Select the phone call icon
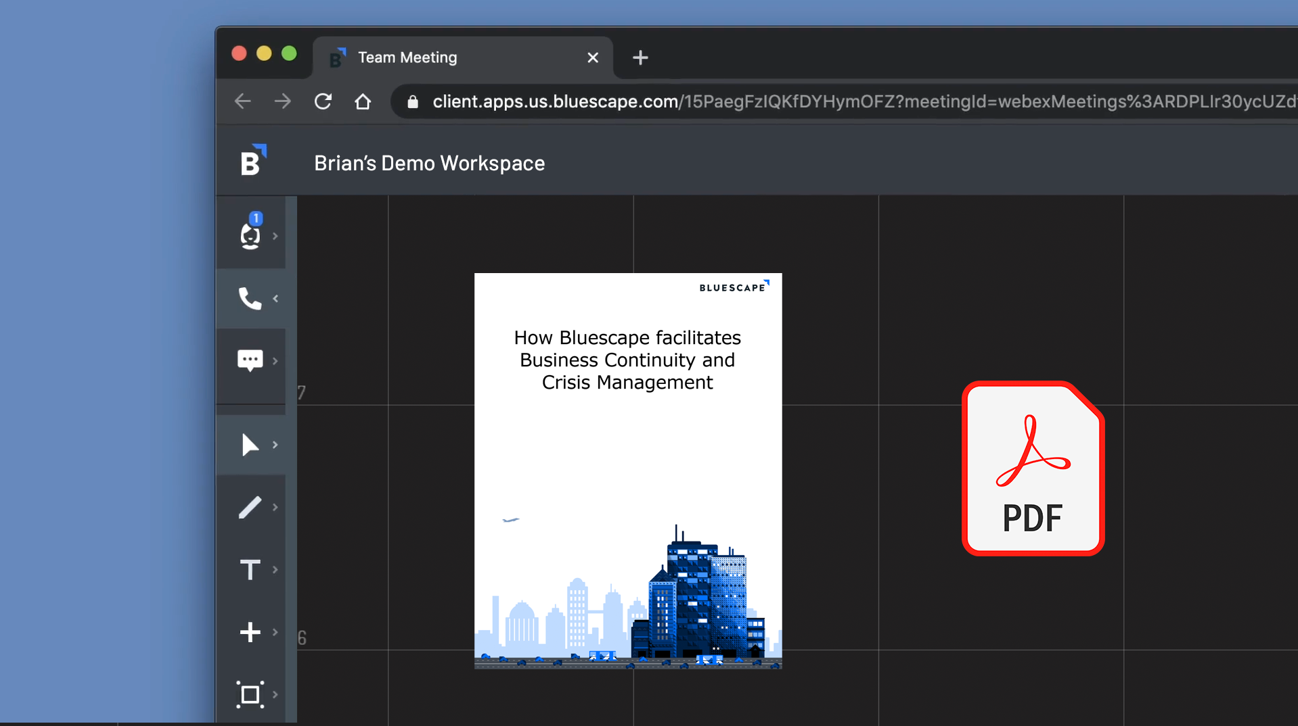 coord(250,298)
